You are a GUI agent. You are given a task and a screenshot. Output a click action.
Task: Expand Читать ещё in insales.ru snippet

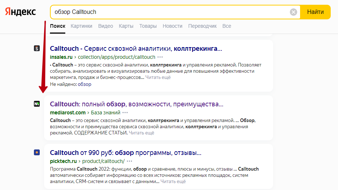point(158,77)
